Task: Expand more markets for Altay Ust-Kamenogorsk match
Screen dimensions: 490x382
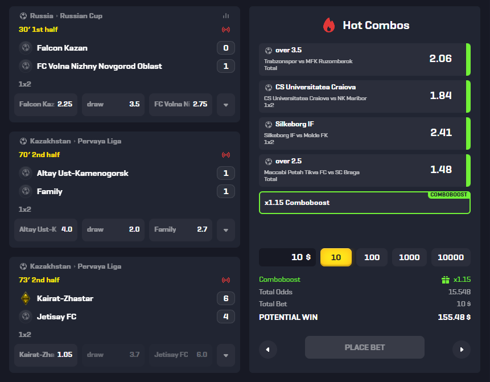Action: [x=226, y=230]
